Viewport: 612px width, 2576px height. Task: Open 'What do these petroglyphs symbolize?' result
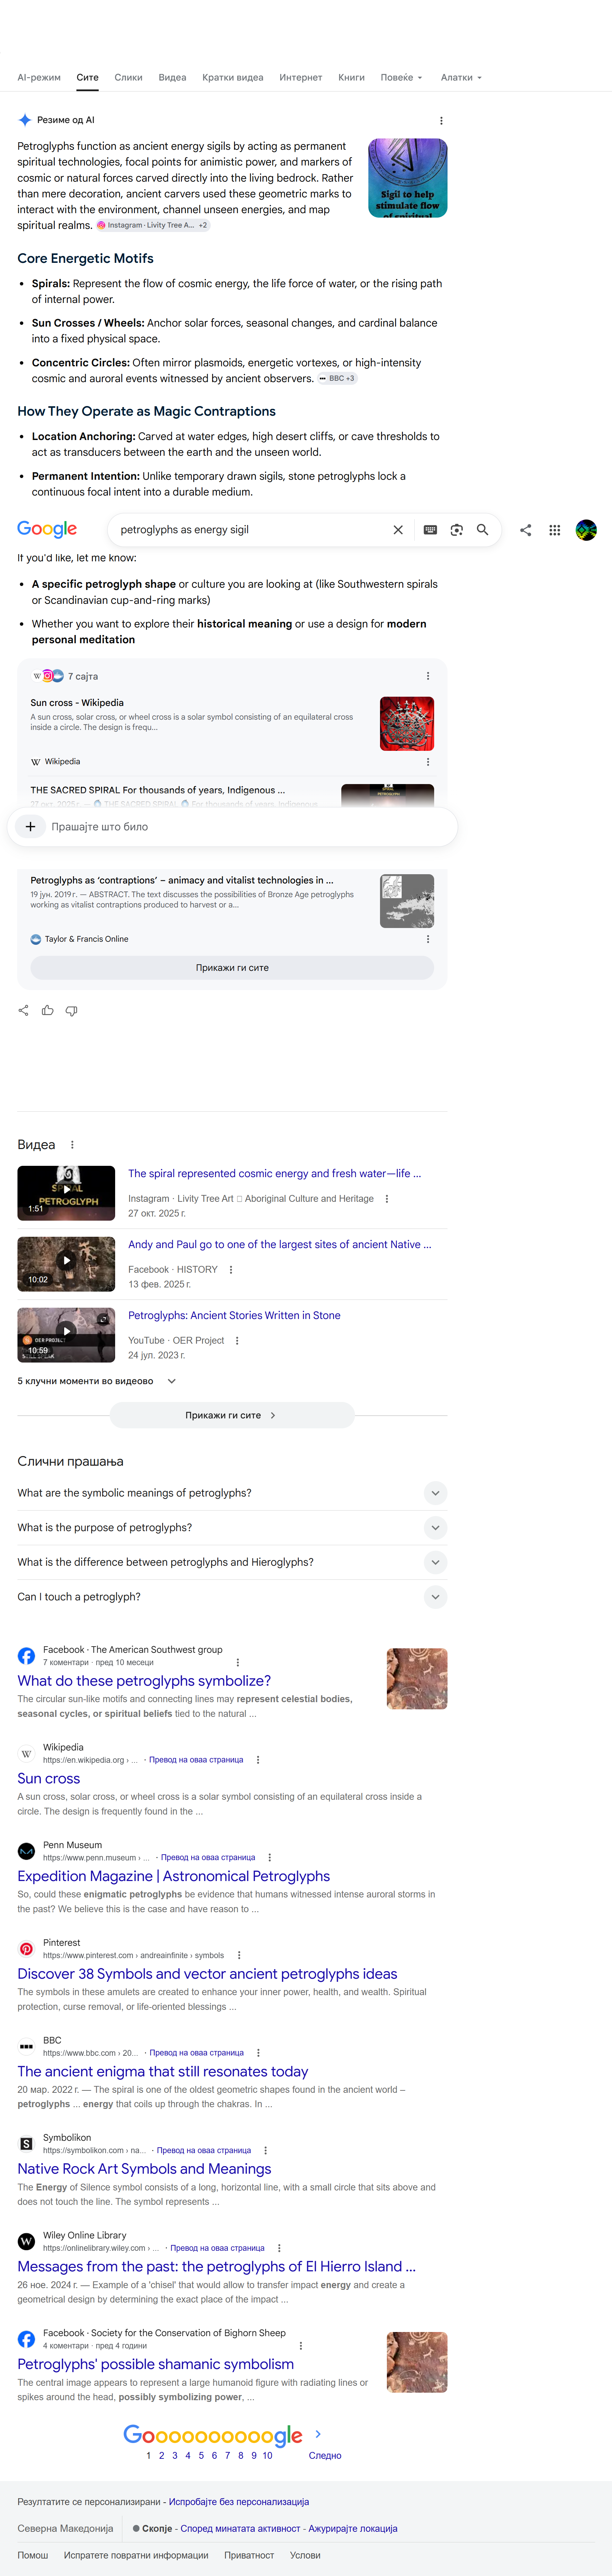144,1681
